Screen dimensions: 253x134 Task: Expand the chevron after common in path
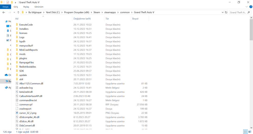[x=132, y=12]
